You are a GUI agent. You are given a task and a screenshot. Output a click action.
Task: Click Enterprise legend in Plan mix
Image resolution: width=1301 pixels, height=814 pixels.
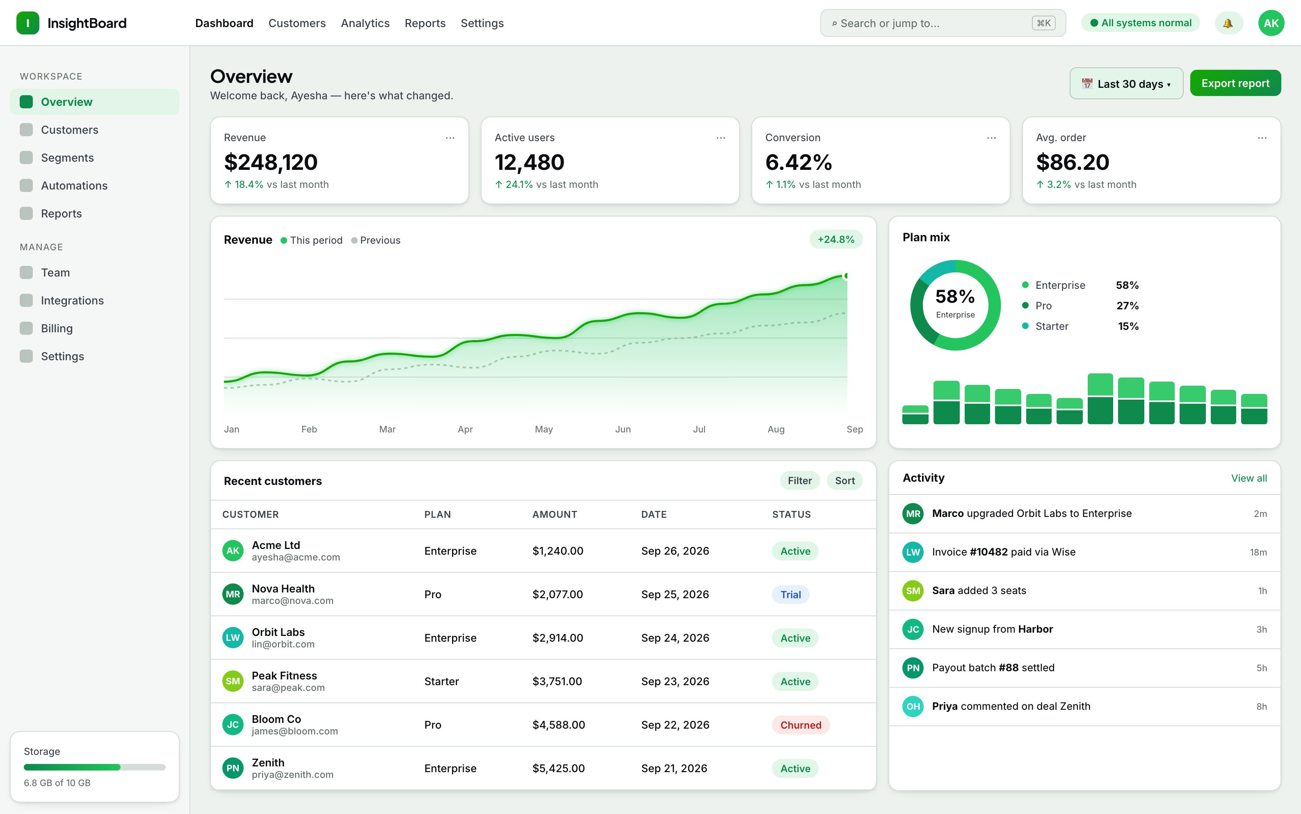(x=1080, y=285)
